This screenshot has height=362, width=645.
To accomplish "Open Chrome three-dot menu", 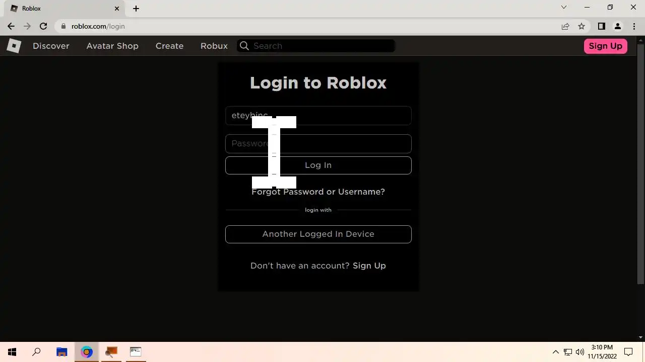I will pos(633,26).
